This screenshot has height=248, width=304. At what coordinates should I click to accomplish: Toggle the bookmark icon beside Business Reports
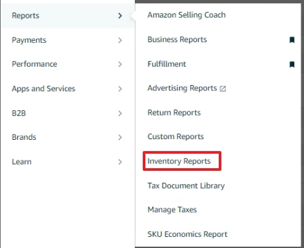[292, 40]
